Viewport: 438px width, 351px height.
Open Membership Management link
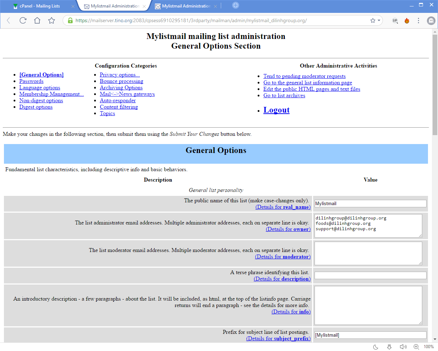tap(52, 94)
